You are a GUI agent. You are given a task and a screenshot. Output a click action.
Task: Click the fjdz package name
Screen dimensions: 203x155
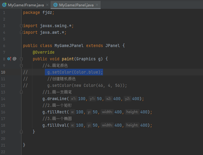click(47, 13)
